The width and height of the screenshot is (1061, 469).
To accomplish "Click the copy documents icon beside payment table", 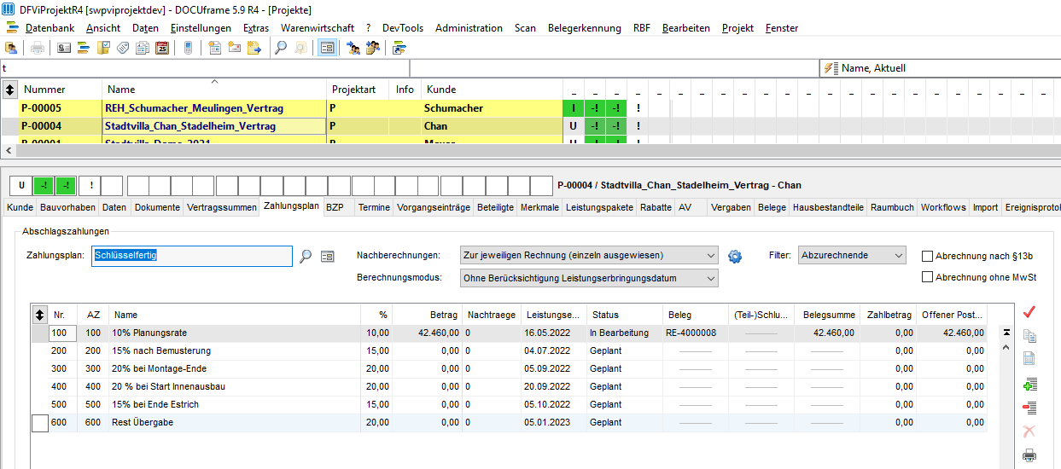I will click(1029, 336).
